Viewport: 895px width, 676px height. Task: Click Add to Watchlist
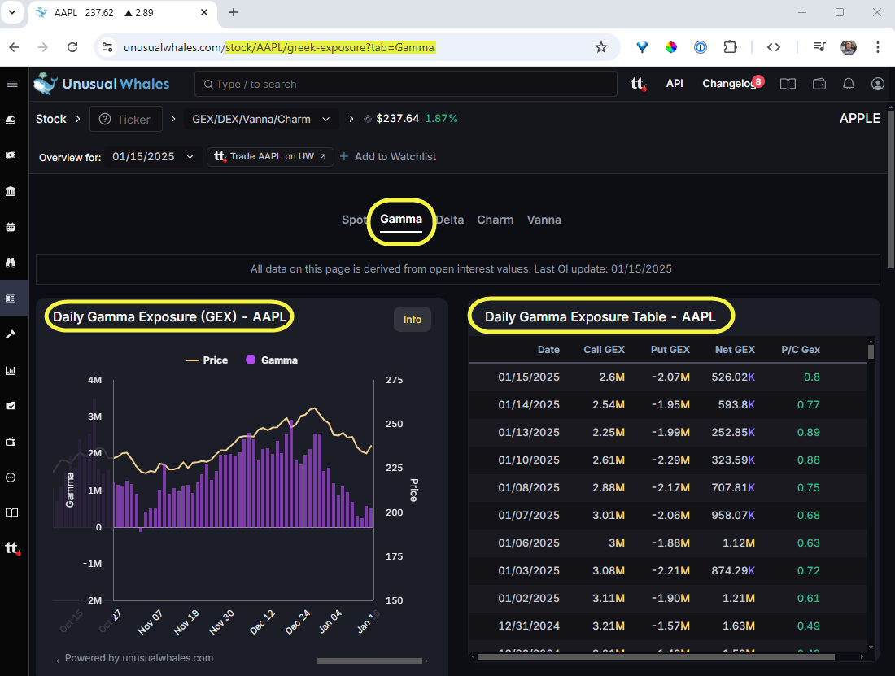[388, 156]
